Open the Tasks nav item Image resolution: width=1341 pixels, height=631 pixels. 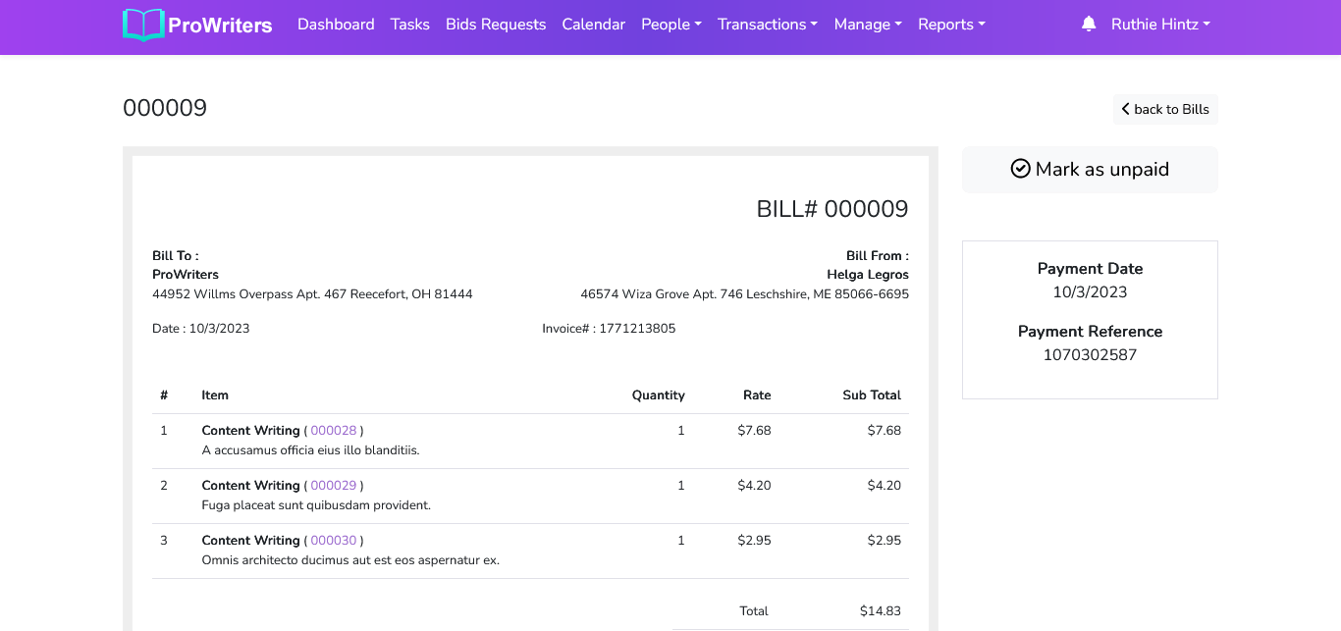click(409, 25)
